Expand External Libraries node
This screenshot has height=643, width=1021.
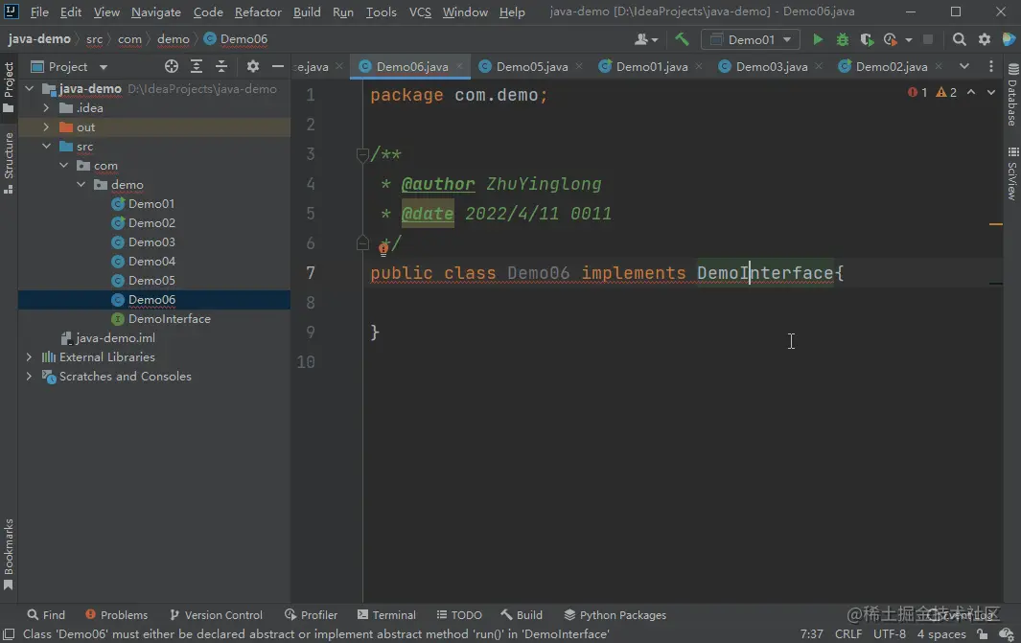point(30,357)
